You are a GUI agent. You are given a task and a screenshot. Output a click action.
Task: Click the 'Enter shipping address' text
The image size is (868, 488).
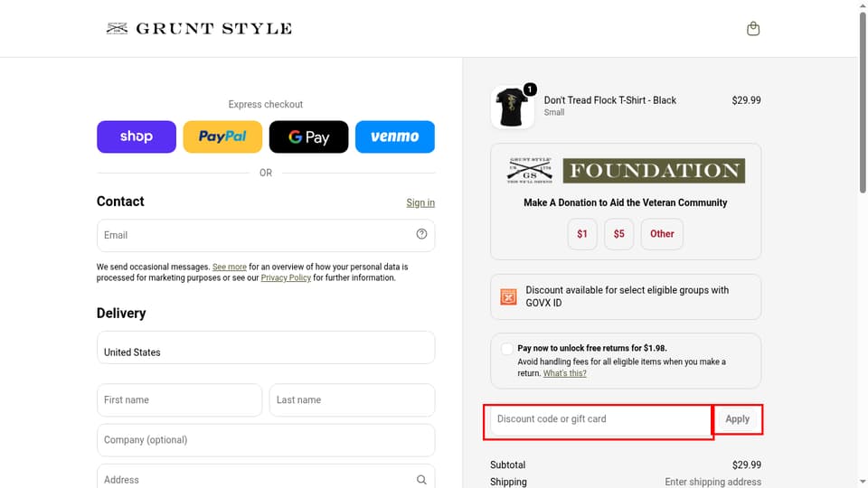click(x=712, y=482)
